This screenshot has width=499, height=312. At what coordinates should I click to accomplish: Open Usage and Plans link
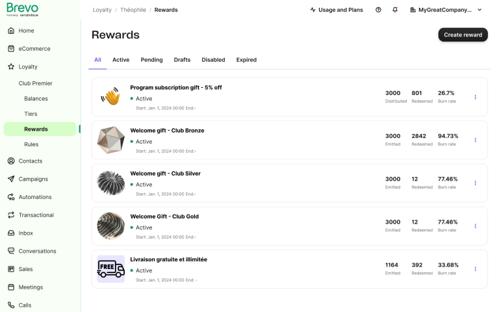click(x=337, y=10)
